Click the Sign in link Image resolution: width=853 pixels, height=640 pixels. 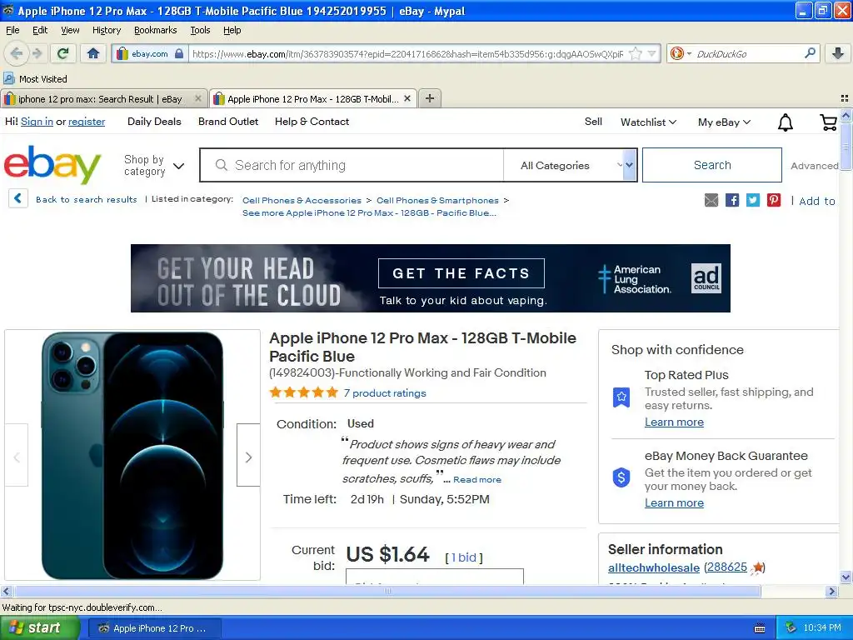(37, 122)
